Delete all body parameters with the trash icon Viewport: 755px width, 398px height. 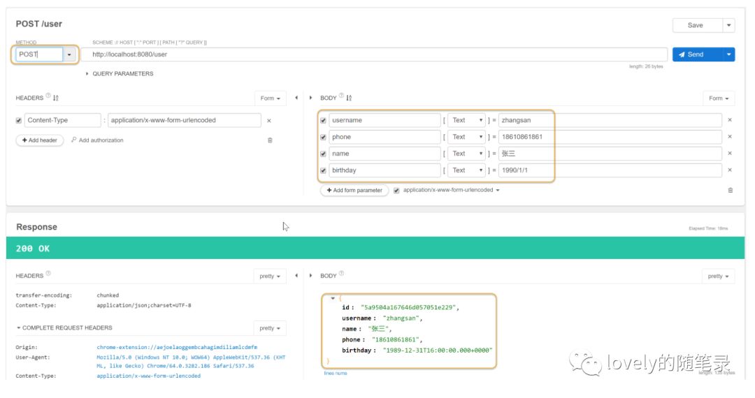731,191
